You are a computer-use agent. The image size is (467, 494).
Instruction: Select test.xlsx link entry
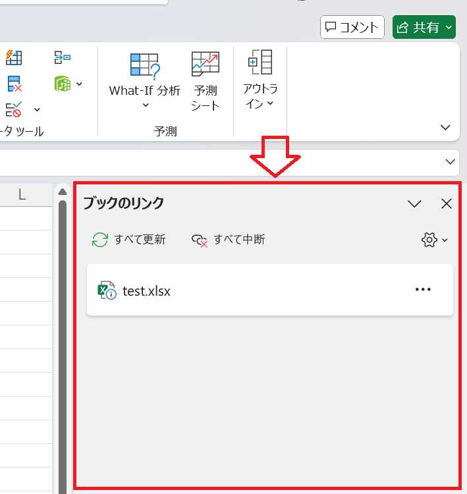click(270, 290)
